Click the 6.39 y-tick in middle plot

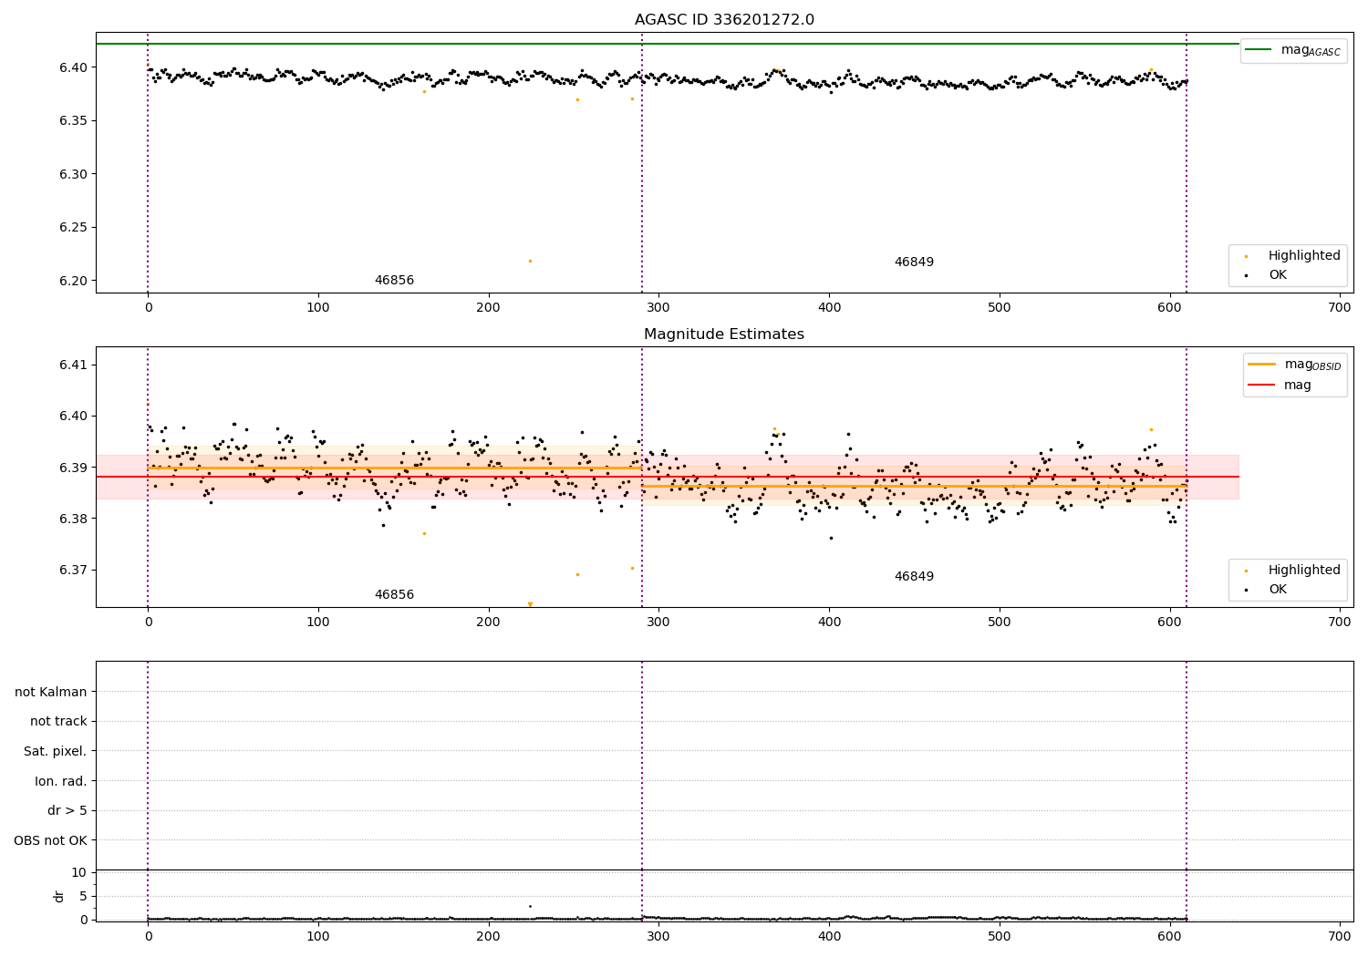(x=75, y=468)
